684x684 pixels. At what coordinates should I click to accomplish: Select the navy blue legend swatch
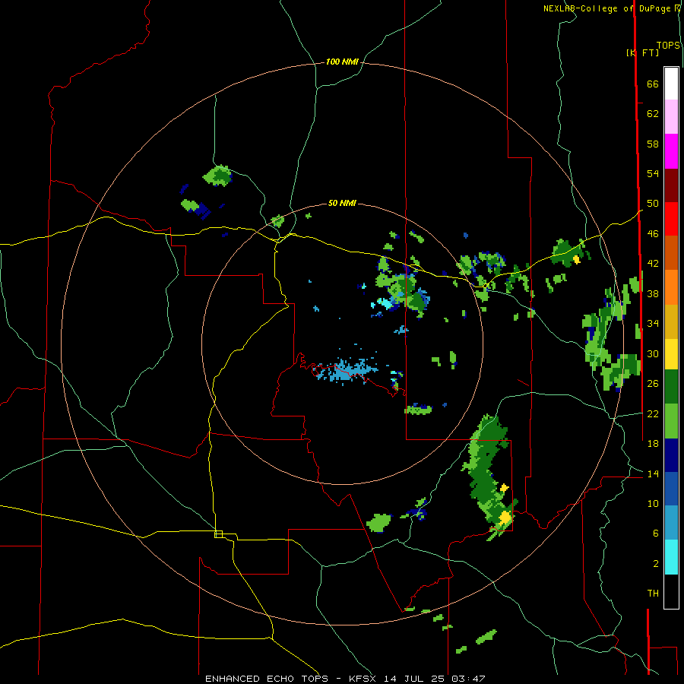(671, 455)
